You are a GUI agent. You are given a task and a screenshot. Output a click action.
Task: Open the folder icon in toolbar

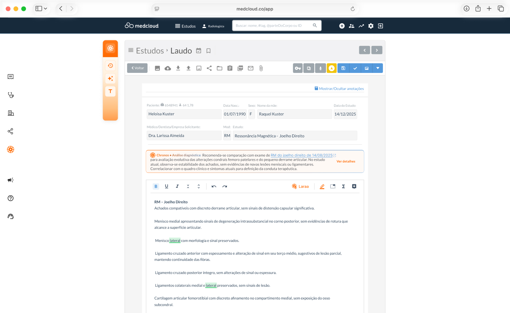coord(219,68)
